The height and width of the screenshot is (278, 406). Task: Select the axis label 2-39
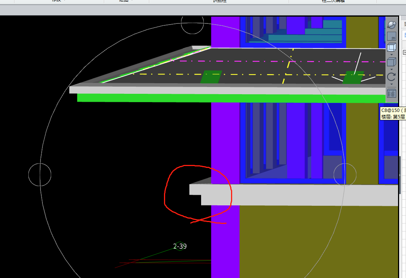180,246
